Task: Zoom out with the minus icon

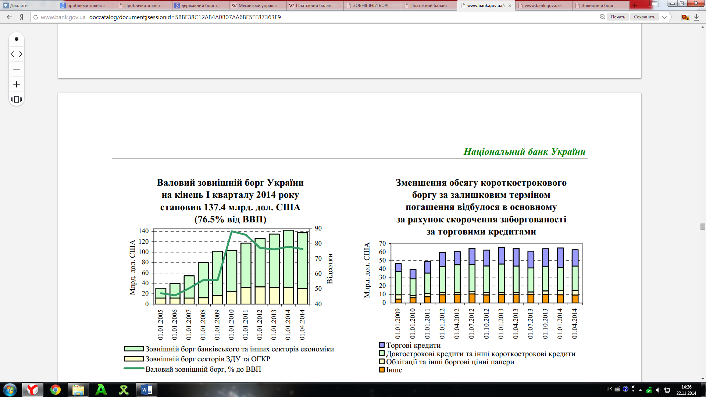Action: click(17, 69)
